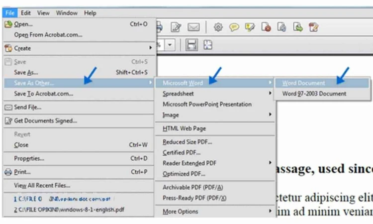The height and width of the screenshot is (224, 373).
Task: Expand the Reader Extended PDF submenu
Action: [214, 163]
